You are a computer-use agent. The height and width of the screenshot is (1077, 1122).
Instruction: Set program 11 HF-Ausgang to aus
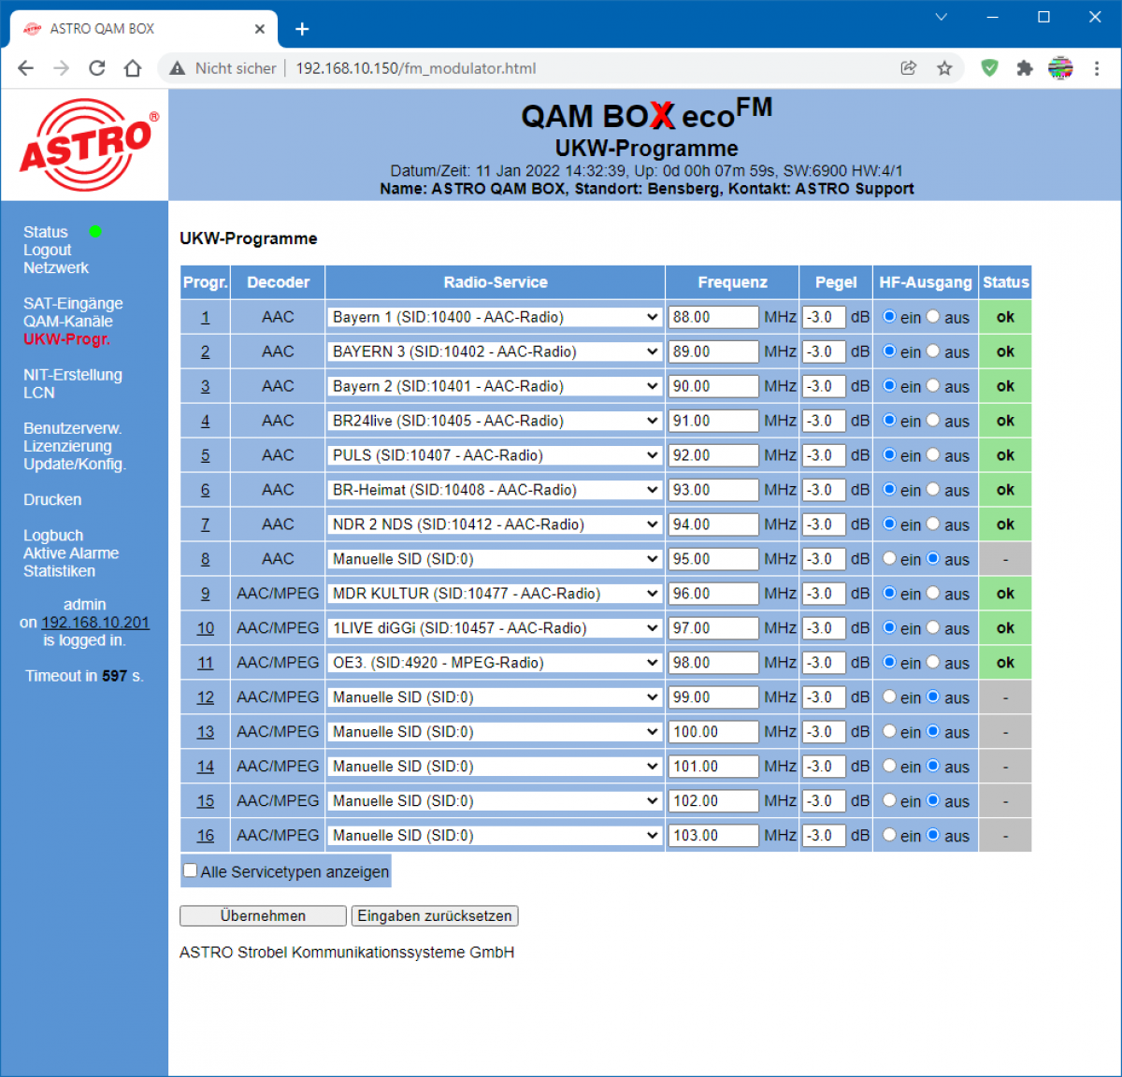[x=932, y=663]
